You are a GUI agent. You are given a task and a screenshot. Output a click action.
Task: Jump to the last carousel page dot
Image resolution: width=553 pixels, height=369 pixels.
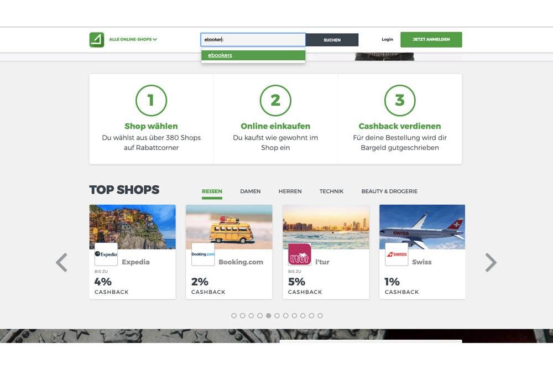click(x=320, y=316)
